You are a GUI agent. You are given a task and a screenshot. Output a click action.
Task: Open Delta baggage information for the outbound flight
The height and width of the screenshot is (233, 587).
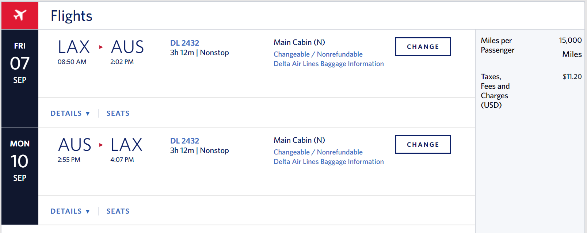point(329,64)
